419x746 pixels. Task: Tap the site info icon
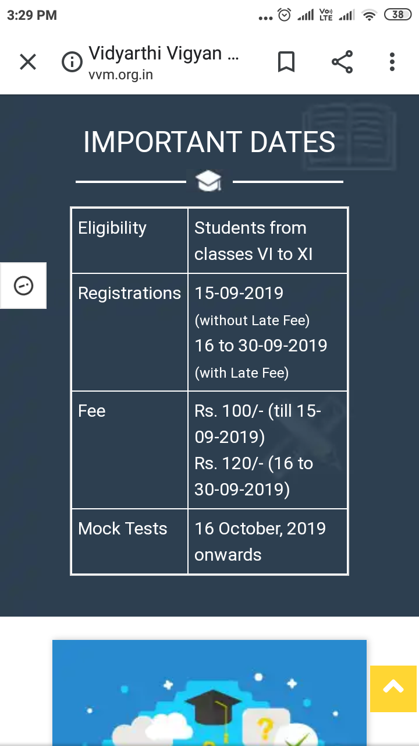tap(72, 62)
